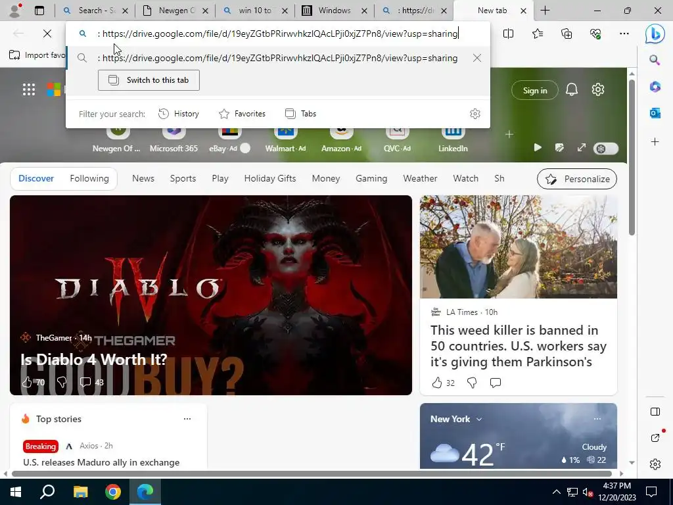Viewport: 673px width, 505px height.
Task: Switch to the Windows tab
Action: tap(335, 11)
